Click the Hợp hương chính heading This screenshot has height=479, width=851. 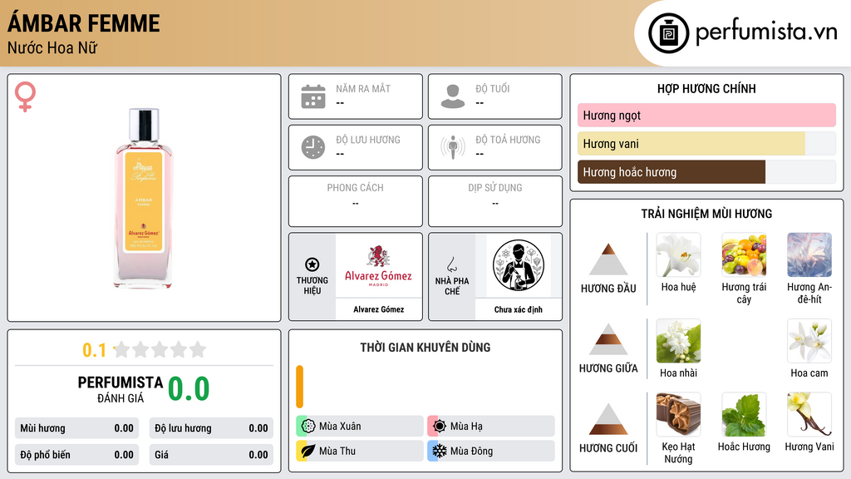click(706, 88)
